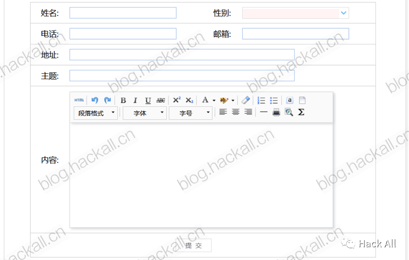Insert formula with sigma icon
This screenshot has width=409, height=260.
[301, 112]
